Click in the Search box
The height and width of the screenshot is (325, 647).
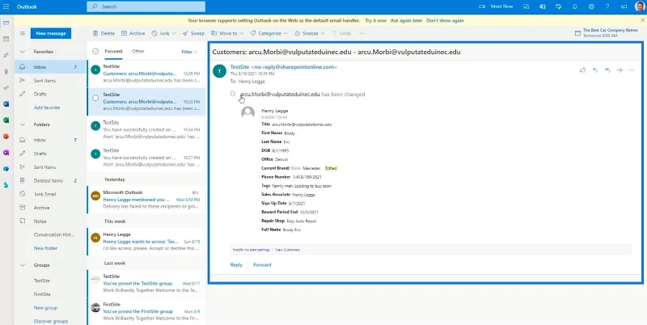[146, 6]
